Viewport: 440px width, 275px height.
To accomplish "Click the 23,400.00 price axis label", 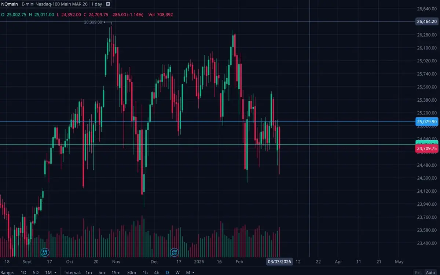I will pos(428,243).
